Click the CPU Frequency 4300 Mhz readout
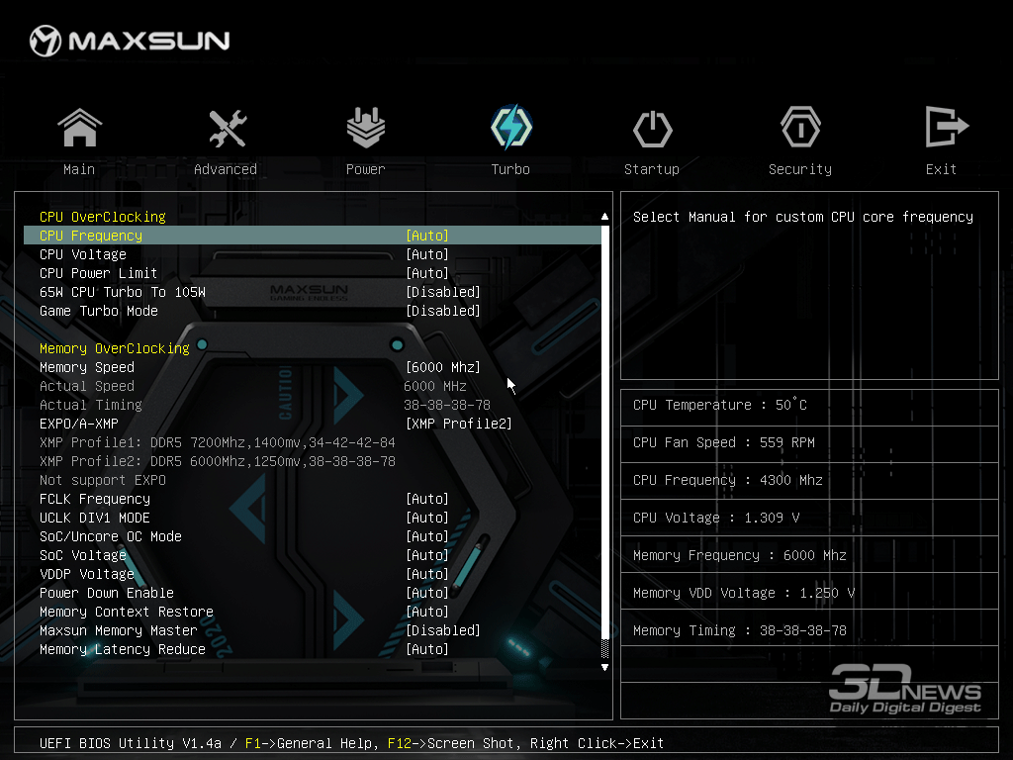The image size is (1013, 760). tap(728, 480)
